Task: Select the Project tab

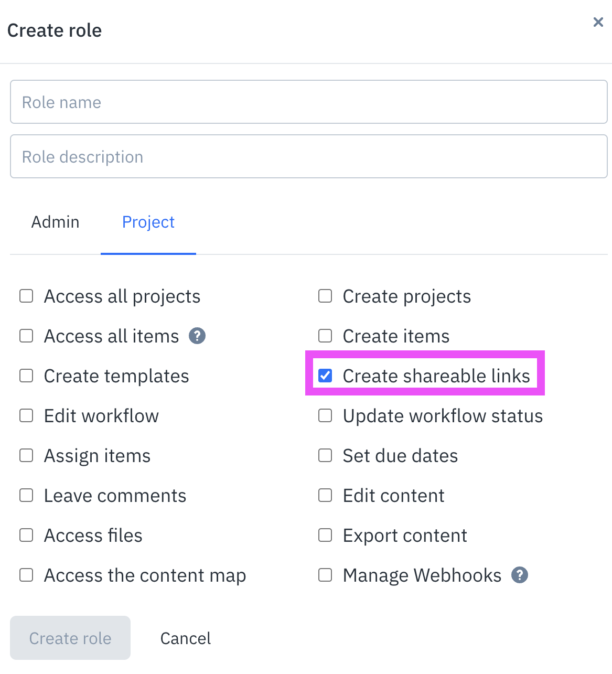Action: (148, 222)
